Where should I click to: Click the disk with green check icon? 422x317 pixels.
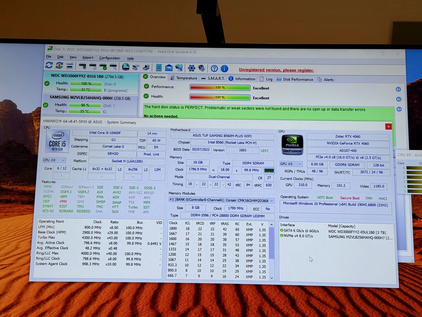point(103,66)
